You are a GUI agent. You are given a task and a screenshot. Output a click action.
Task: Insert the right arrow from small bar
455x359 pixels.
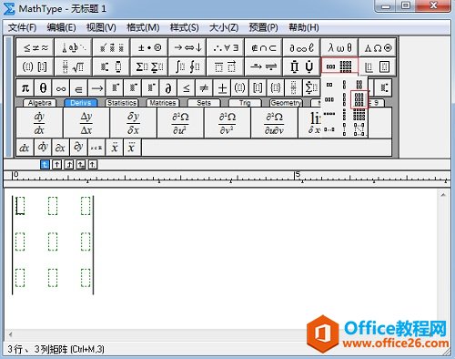point(96,88)
